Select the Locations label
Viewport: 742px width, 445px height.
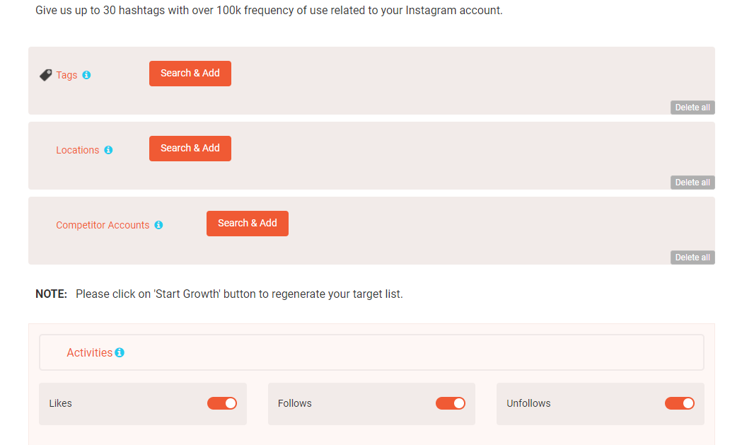78,150
